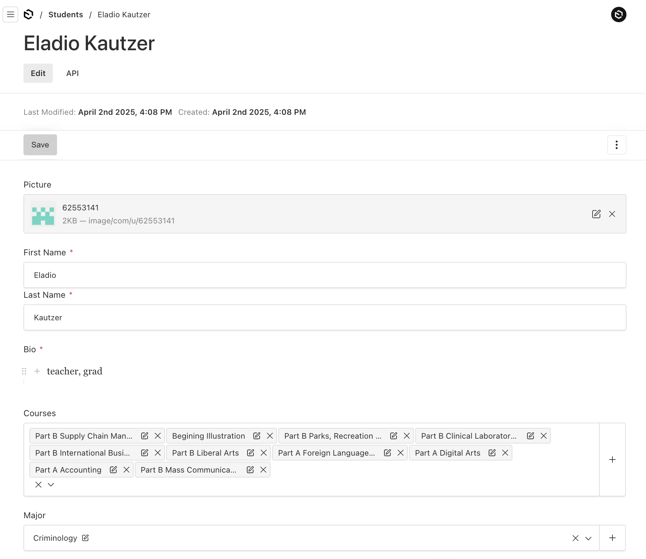Edit the Part A Digital Arts course
Screen dimensions: 646x559
click(492, 453)
